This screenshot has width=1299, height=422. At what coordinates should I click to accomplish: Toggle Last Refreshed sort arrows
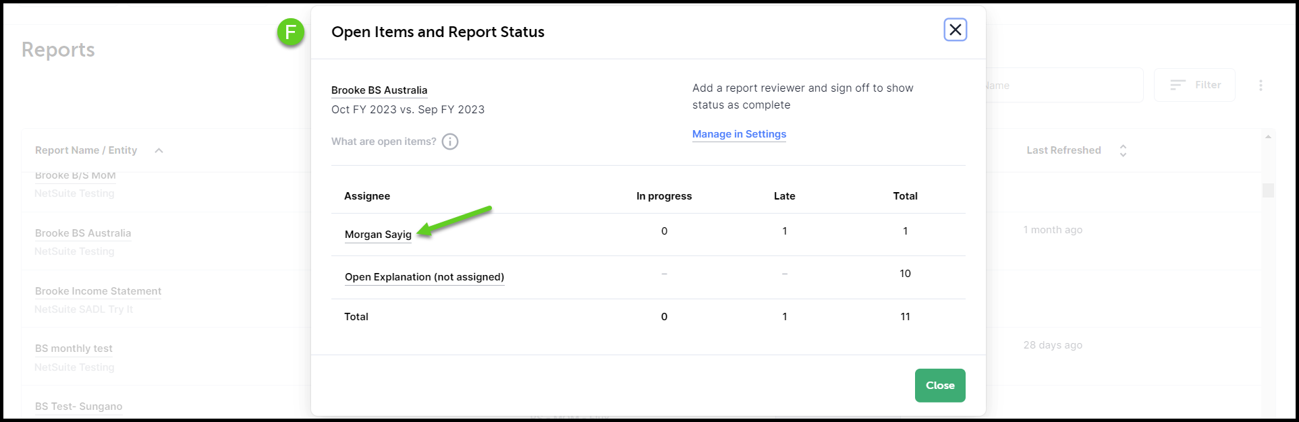(x=1123, y=150)
